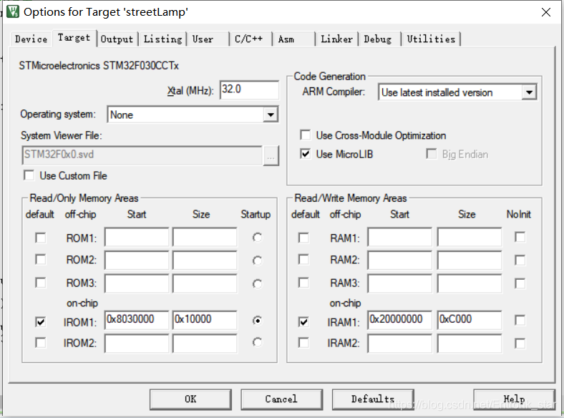Toggle the Use MicroLIB checkbox
Image resolution: width=564 pixels, height=418 pixels.
305,154
